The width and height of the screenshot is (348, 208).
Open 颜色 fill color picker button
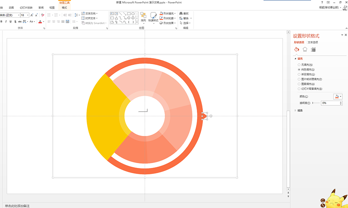point(338,97)
